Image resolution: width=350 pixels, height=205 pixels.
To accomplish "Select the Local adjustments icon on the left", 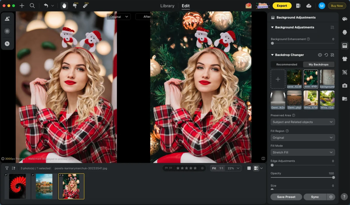I will point(8,31).
